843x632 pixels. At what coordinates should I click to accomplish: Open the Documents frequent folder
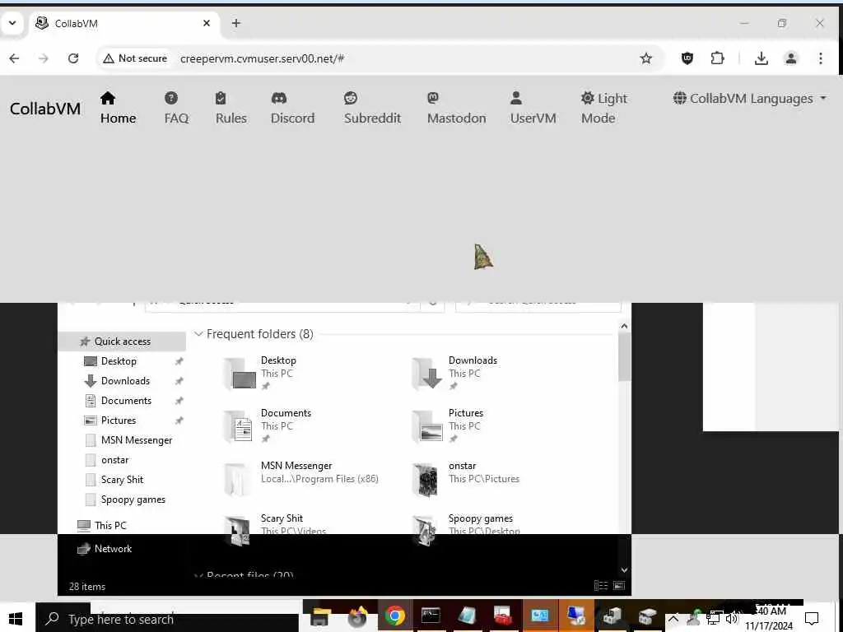286,425
